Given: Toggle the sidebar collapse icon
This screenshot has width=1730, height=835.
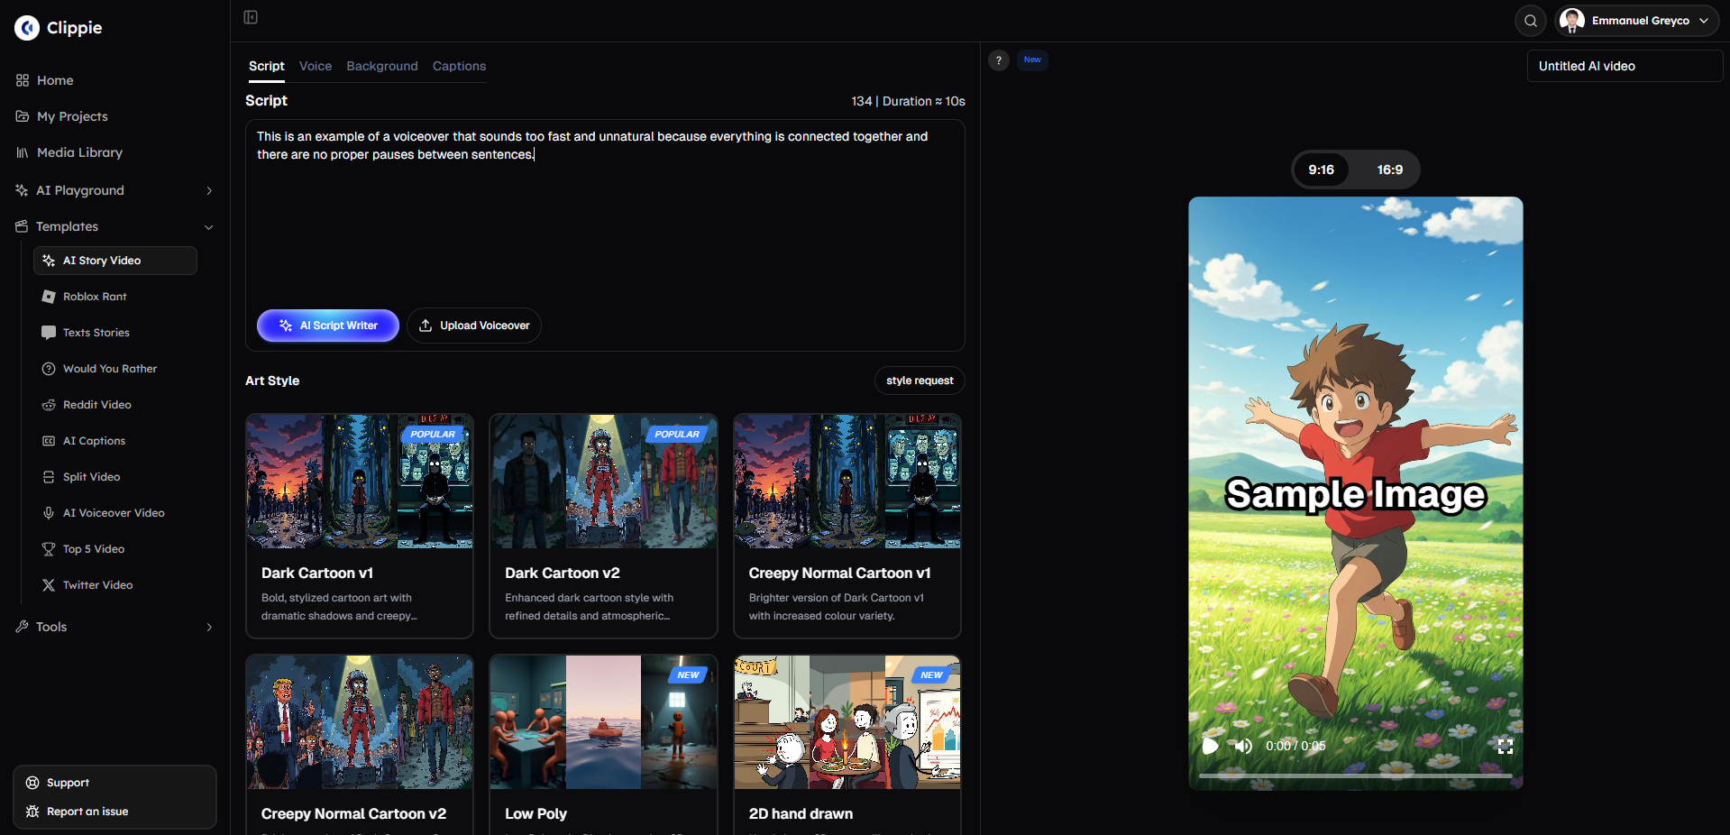Looking at the screenshot, I should tap(251, 17).
